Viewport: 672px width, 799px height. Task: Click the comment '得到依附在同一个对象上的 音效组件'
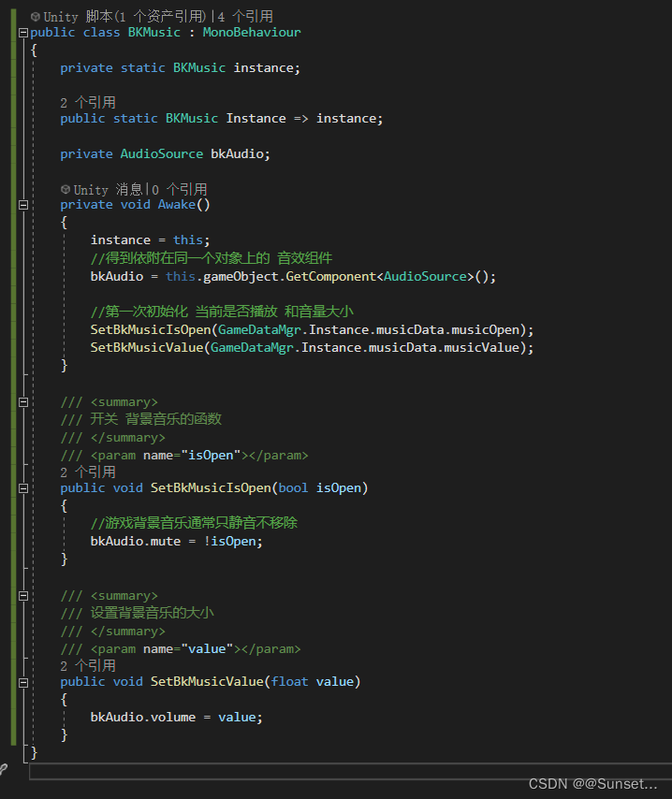point(219,258)
